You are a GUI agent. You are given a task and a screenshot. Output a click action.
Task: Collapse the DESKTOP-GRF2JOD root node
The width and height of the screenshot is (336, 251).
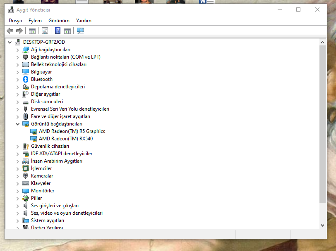click(10, 42)
